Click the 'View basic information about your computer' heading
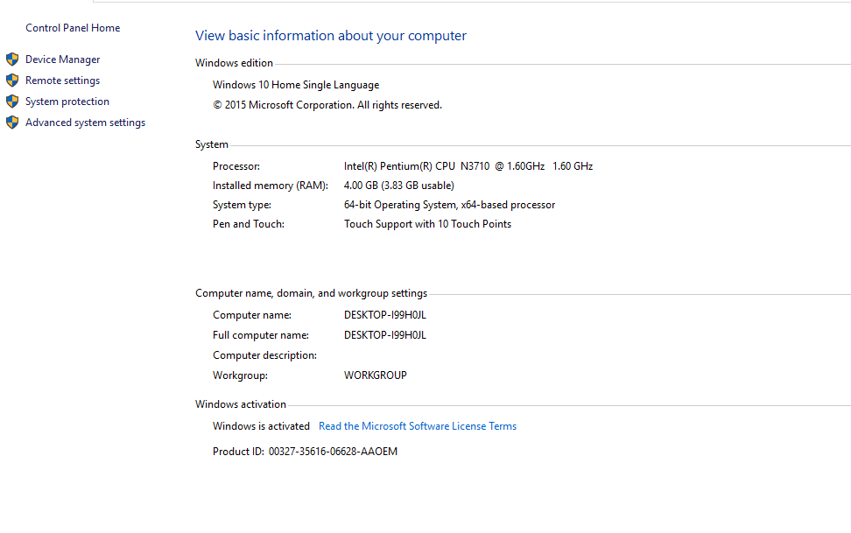851x533 pixels. coord(331,36)
